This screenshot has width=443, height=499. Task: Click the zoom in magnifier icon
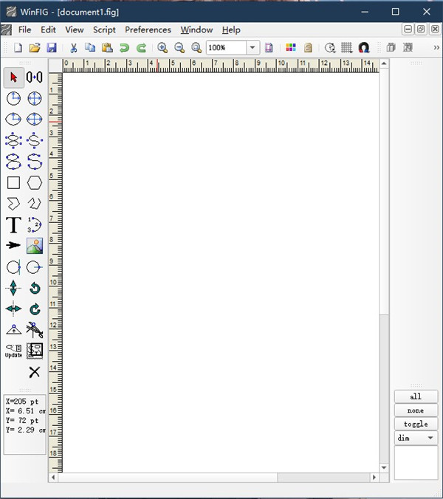[x=162, y=47]
